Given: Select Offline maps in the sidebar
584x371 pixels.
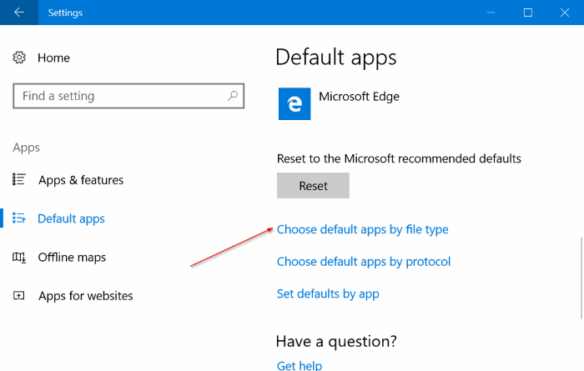Looking at the screenshot, I should pyautogui.click(x=72, y=257).
